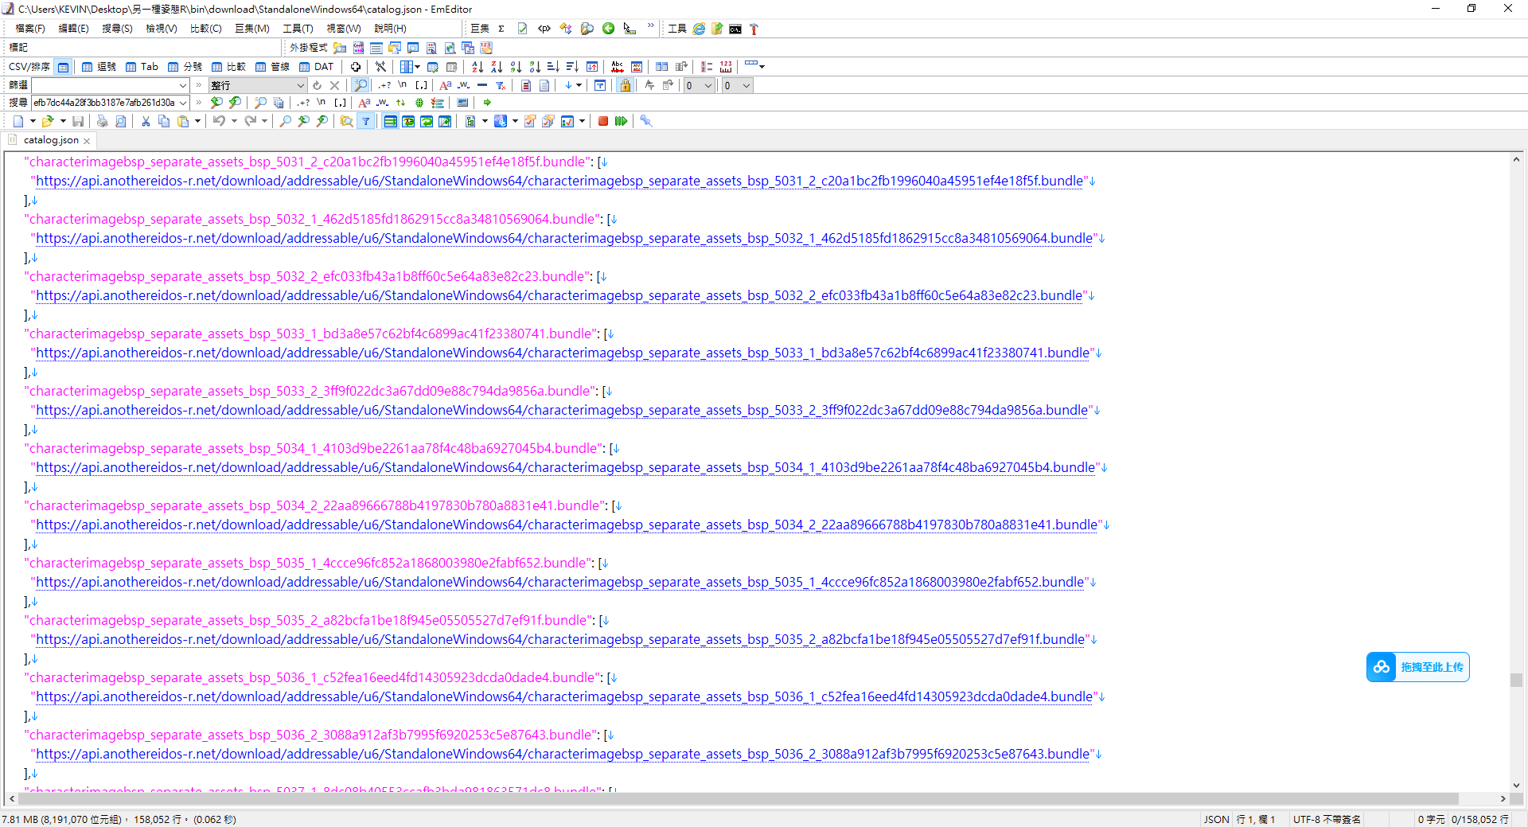Click the Print icon in toolbar
Viewport: 1528px width, 827px height.
(102, 121)
